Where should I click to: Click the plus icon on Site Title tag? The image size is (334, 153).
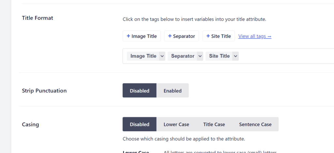pyautogui.click(x=208, y=36)
